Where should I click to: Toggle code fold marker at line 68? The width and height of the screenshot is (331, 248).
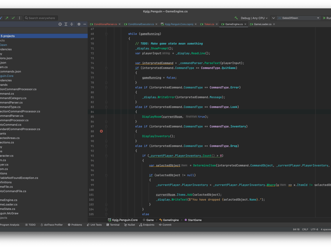(106, 34)
